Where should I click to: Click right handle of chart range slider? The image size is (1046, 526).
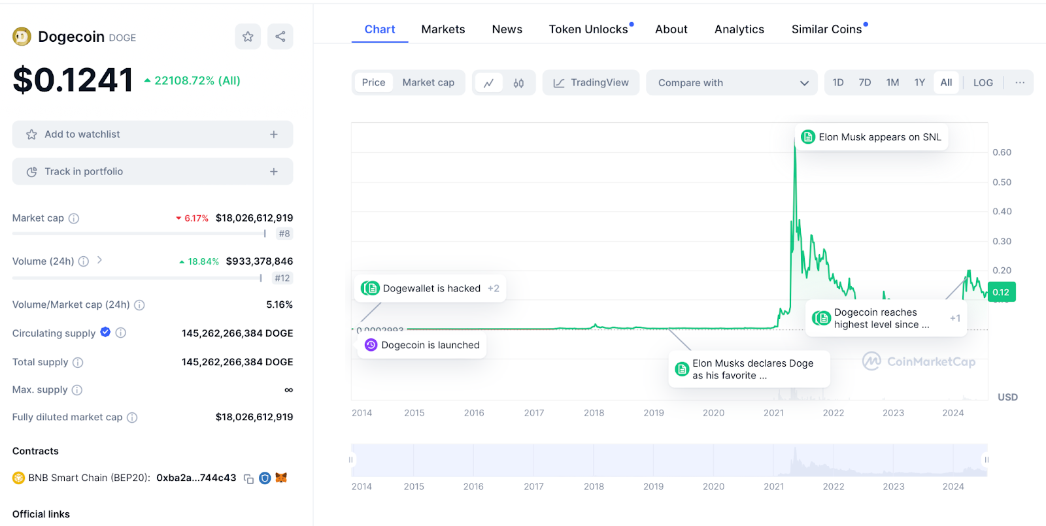987,460
